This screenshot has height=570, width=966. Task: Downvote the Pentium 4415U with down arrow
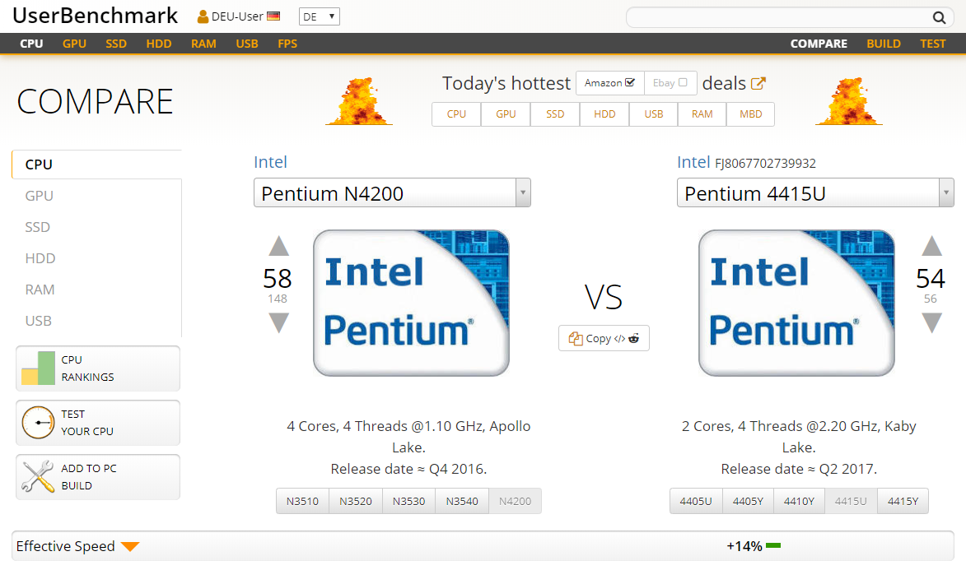[931, 323]
